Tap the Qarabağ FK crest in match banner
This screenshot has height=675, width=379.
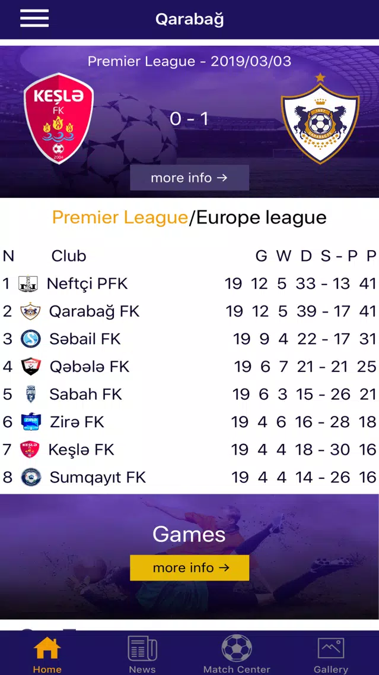320,118
